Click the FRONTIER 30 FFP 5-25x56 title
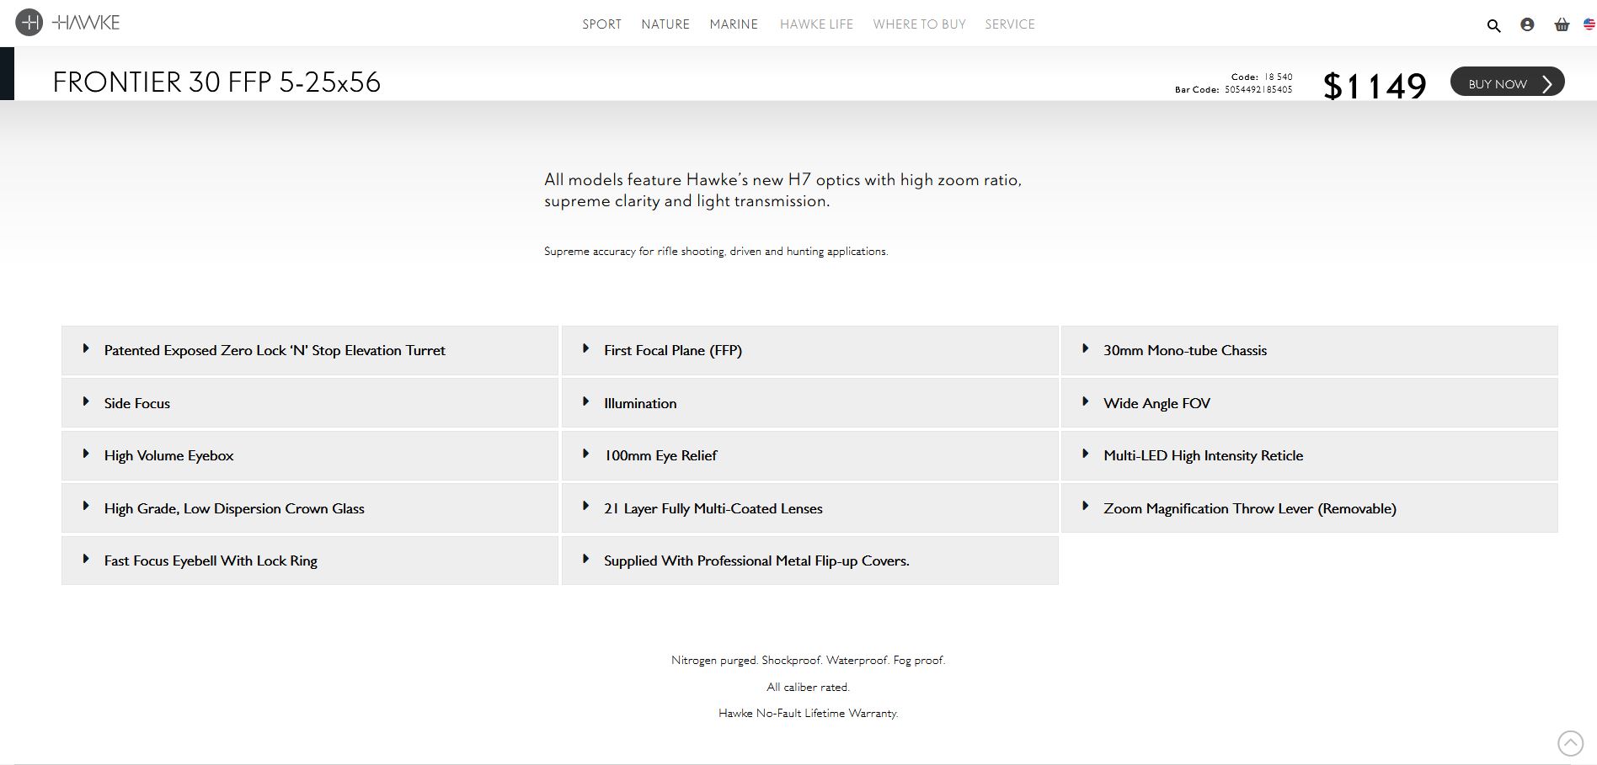1597x765 pixels. (216, 82)
